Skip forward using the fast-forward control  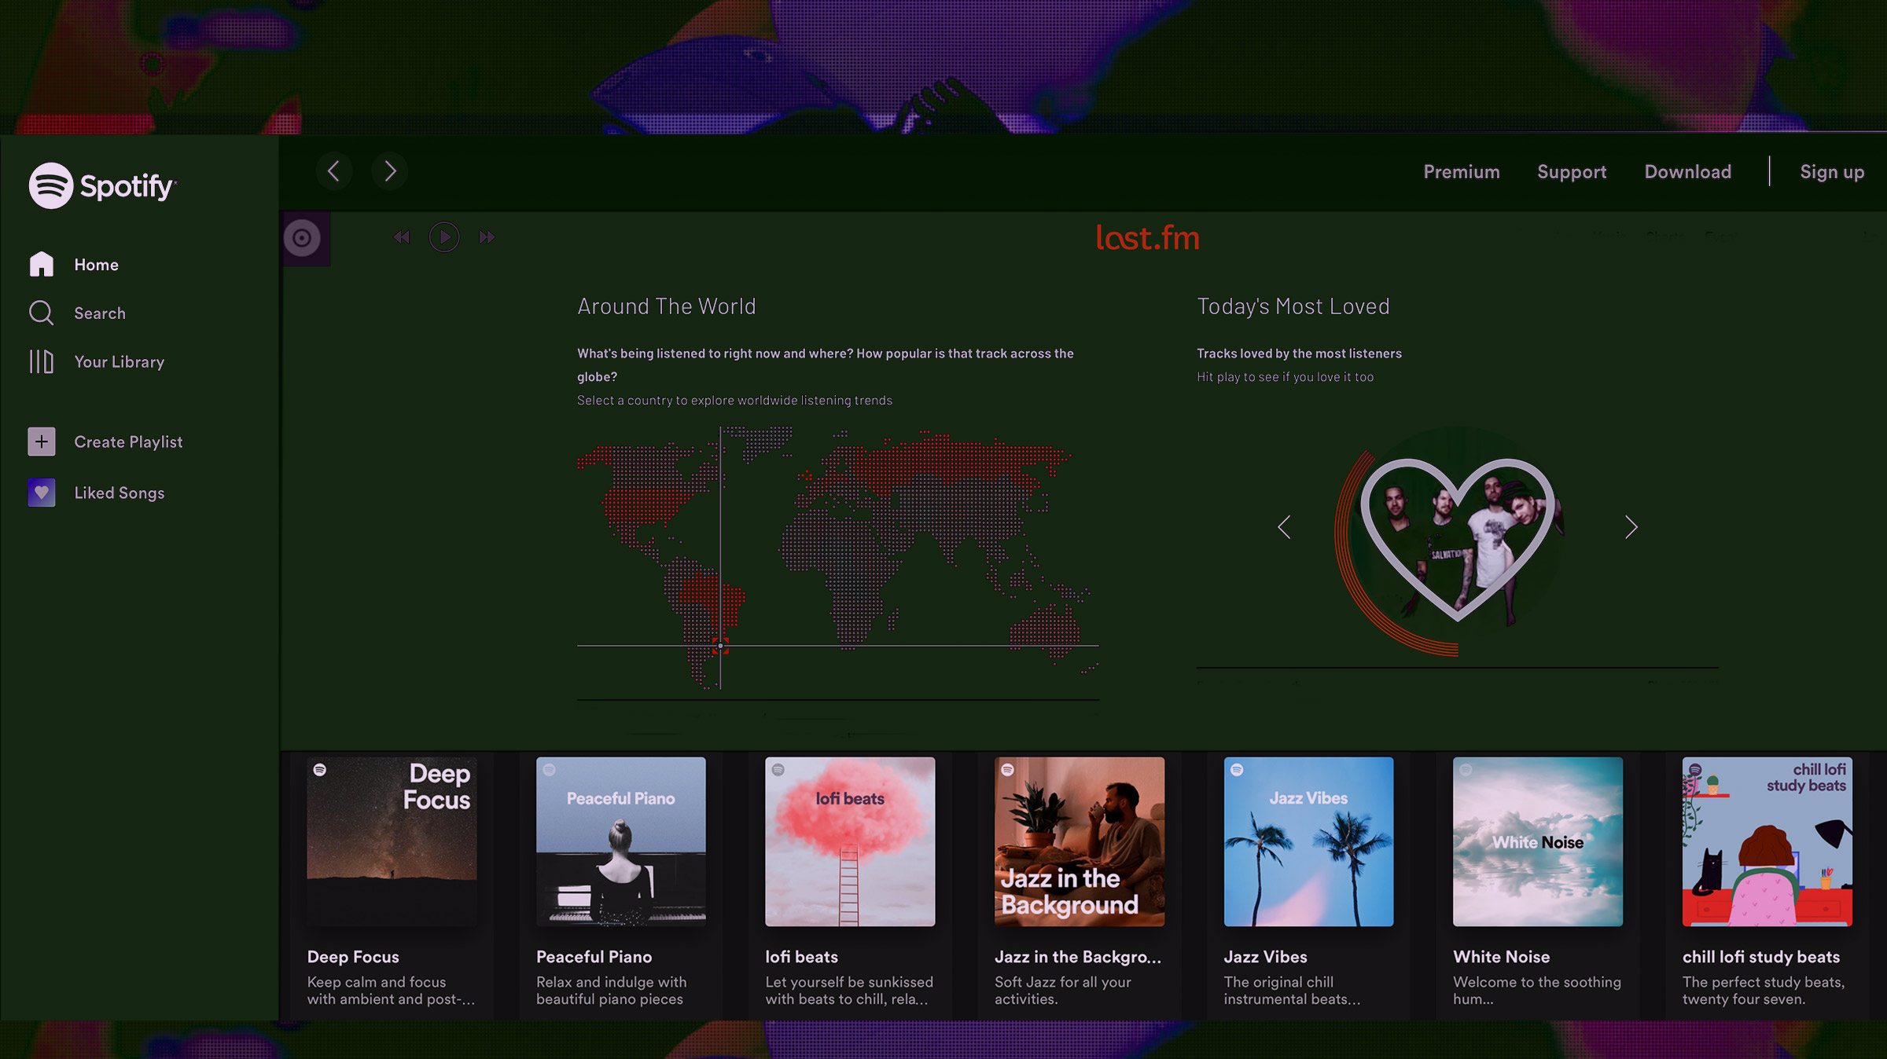point(487,236)
